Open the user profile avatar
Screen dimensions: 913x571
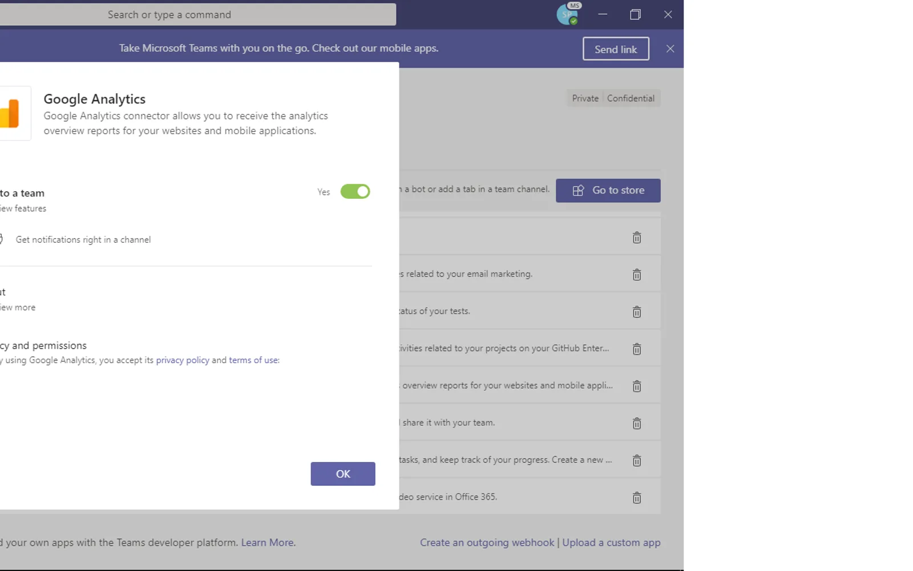click(567, 14)
